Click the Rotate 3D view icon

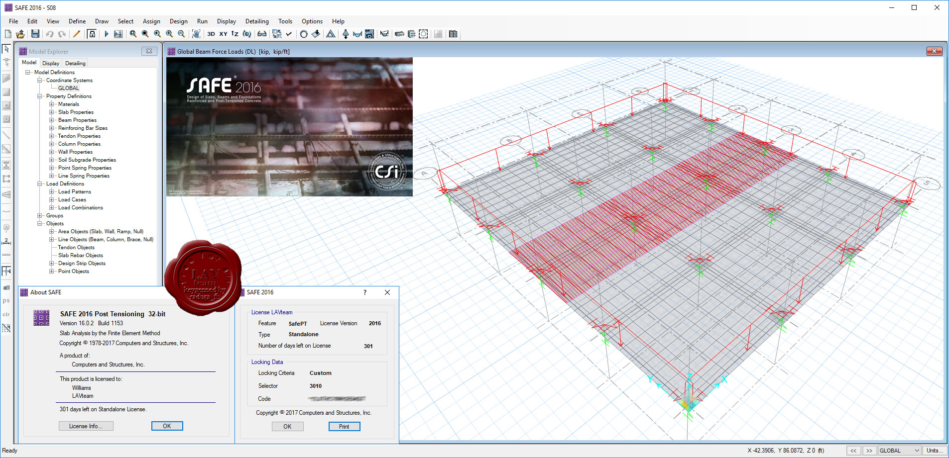(247, 34)
